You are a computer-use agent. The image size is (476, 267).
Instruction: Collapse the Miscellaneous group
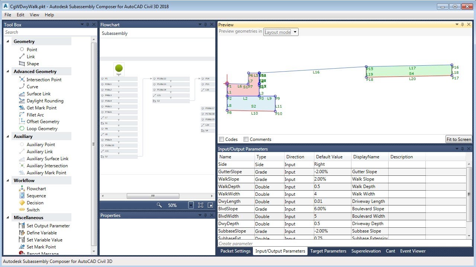tap(8, 217)
